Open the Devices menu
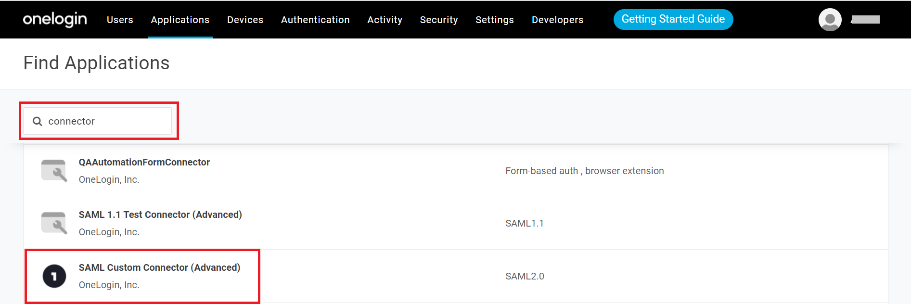 click(245, 20)
